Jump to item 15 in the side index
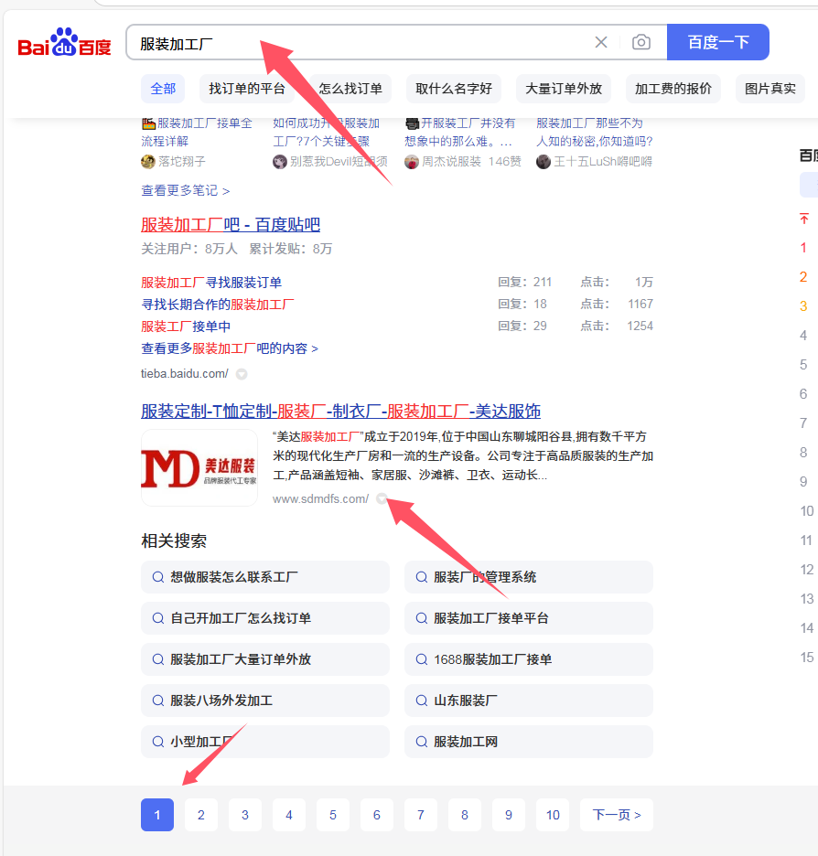The image size is (818, 856). tap(806, 658)
